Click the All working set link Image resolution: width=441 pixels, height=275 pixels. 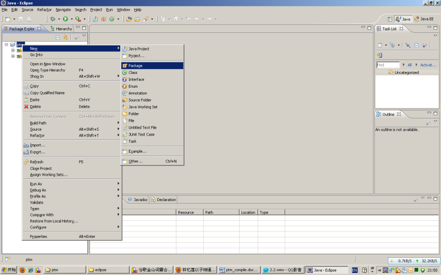410,65
